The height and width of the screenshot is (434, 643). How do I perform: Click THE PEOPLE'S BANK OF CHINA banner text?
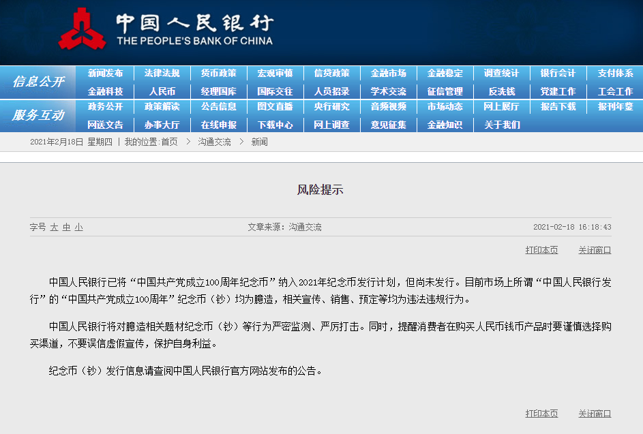pyautogui.click(x=195, y=41)
